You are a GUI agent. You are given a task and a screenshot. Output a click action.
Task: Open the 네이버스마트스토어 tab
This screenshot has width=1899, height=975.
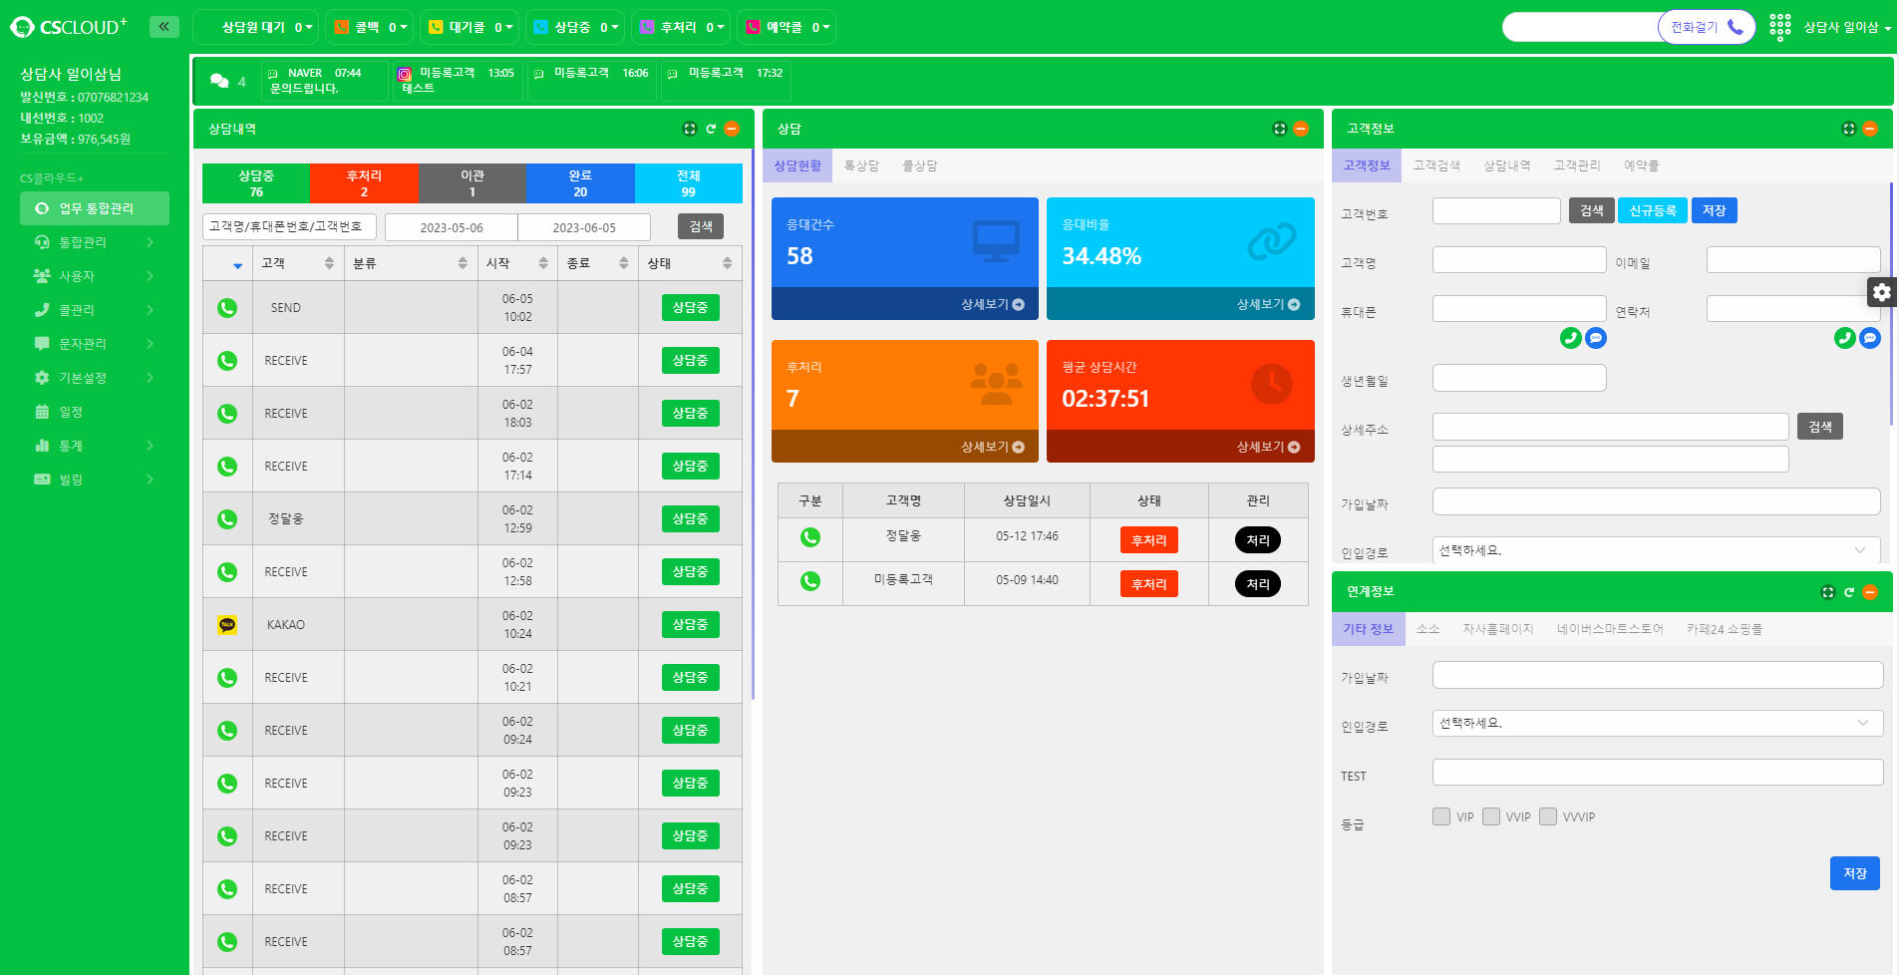[1609, 629]
